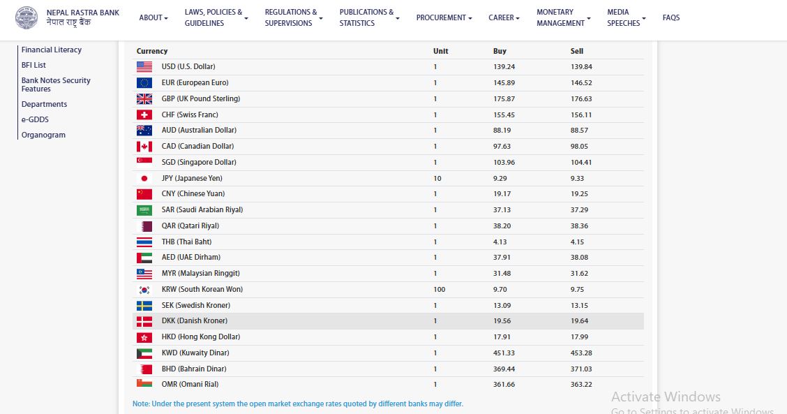Screen dimensions: 787x414
Task: Click the Currency column header
Action: [x=152, y=51]
